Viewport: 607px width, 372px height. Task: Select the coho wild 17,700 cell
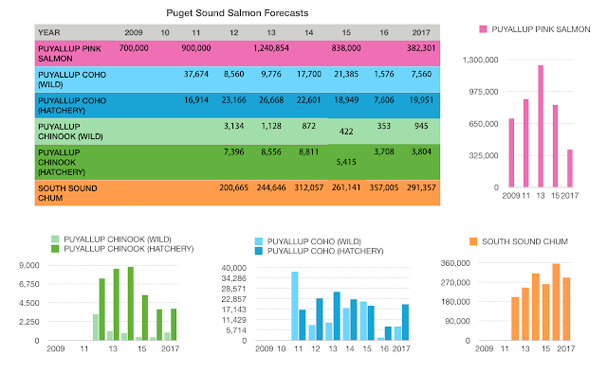[x=309, y=74]
